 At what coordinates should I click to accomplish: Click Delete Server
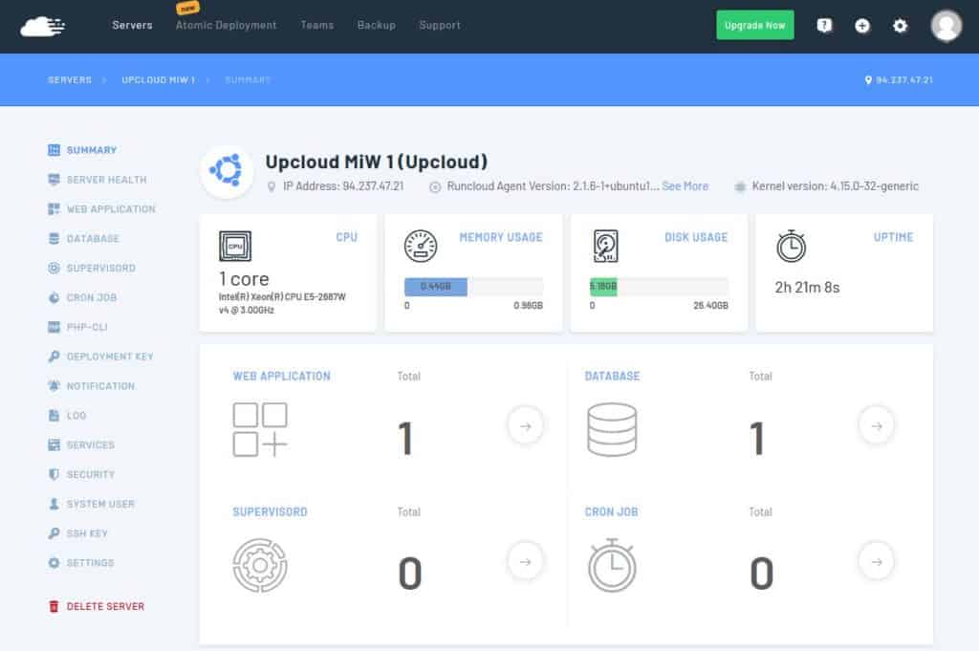(x=105, y=606)
